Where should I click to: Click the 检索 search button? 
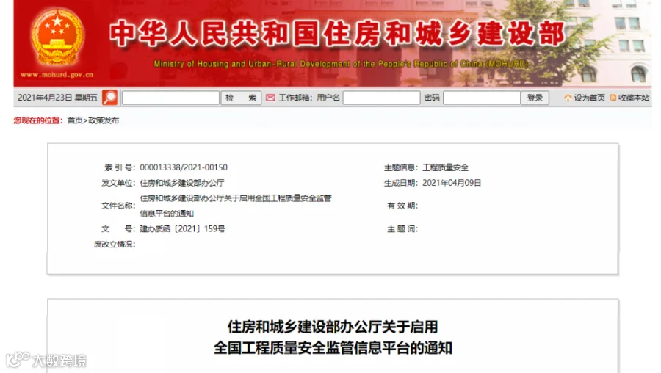[x=241, y=98]
